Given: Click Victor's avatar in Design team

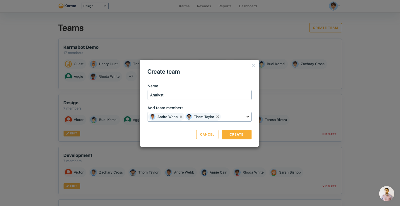Looking at the screenshot, I should point(68,120).
